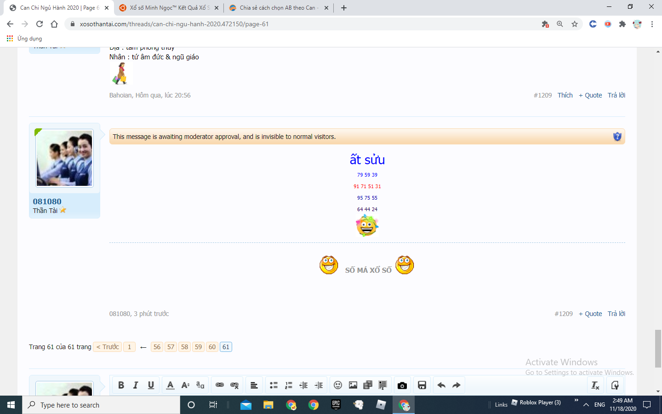
Task: Insert an unordered bullet list
Action: point(274,385)
